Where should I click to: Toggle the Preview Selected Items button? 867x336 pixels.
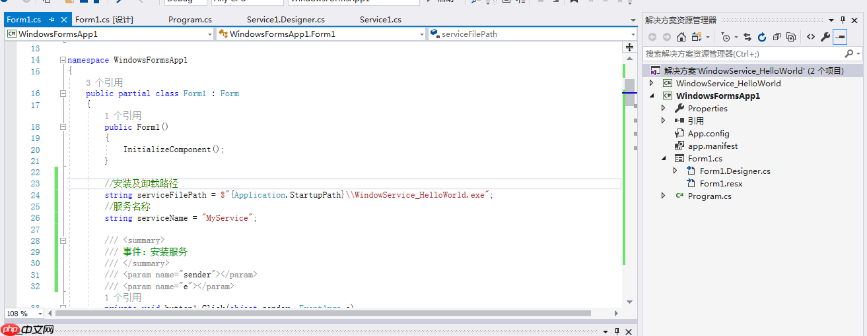840,37
